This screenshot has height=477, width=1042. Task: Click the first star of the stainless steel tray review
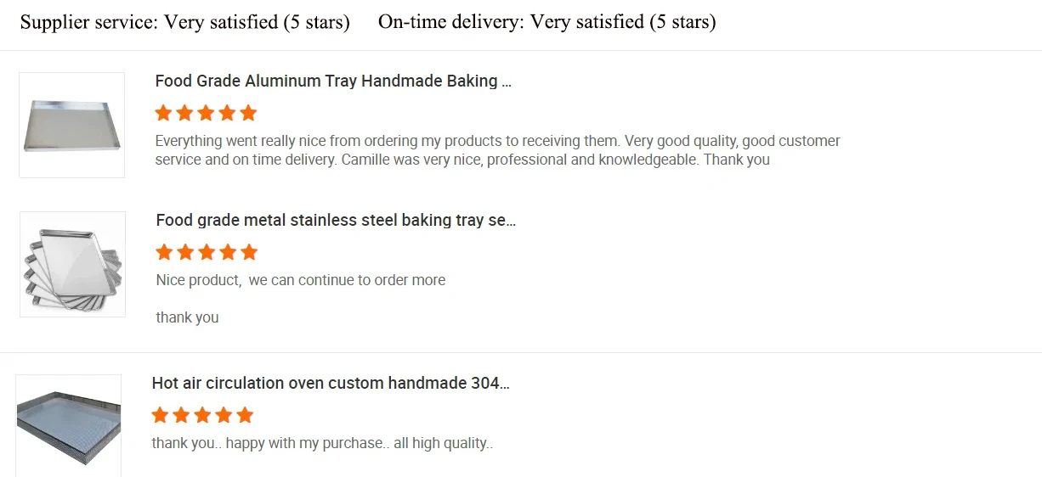[164, 252]
